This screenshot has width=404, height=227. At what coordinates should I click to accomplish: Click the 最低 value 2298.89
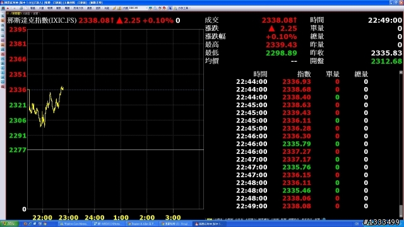[281, 53]
